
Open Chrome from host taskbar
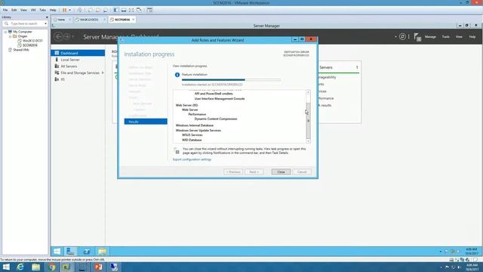click(x=52, y=267)
